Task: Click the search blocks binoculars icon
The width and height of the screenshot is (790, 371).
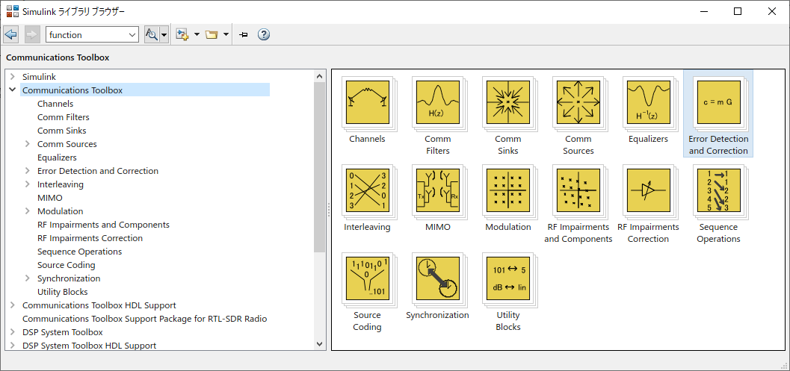Action: [152, 35]
